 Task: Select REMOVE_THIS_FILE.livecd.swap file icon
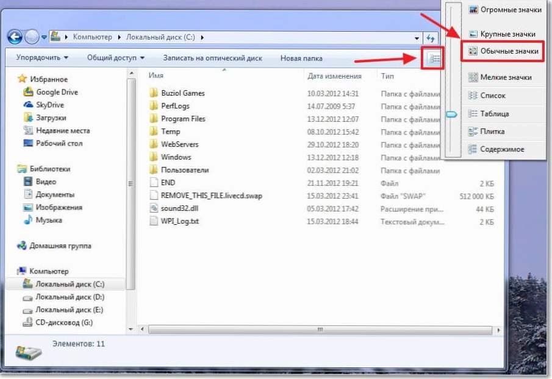(154, 196)
